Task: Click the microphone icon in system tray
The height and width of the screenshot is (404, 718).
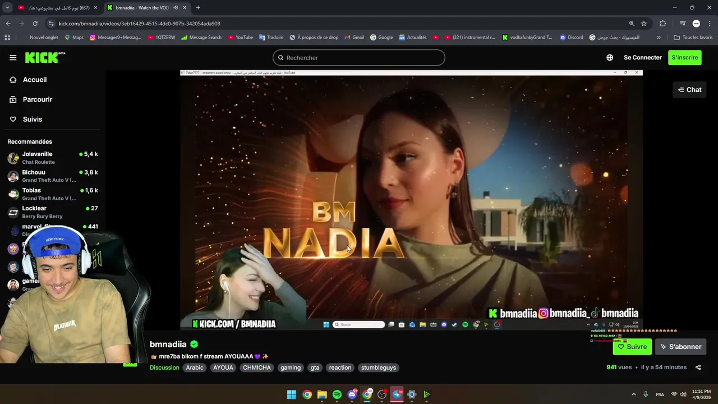Action: (646, 394)
